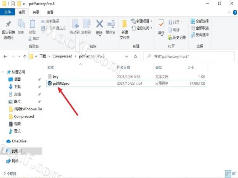This screenshot has width=238, height=178.
Task: Open New item (新建项目) dropdown
Action: click(x=142, y=21)
